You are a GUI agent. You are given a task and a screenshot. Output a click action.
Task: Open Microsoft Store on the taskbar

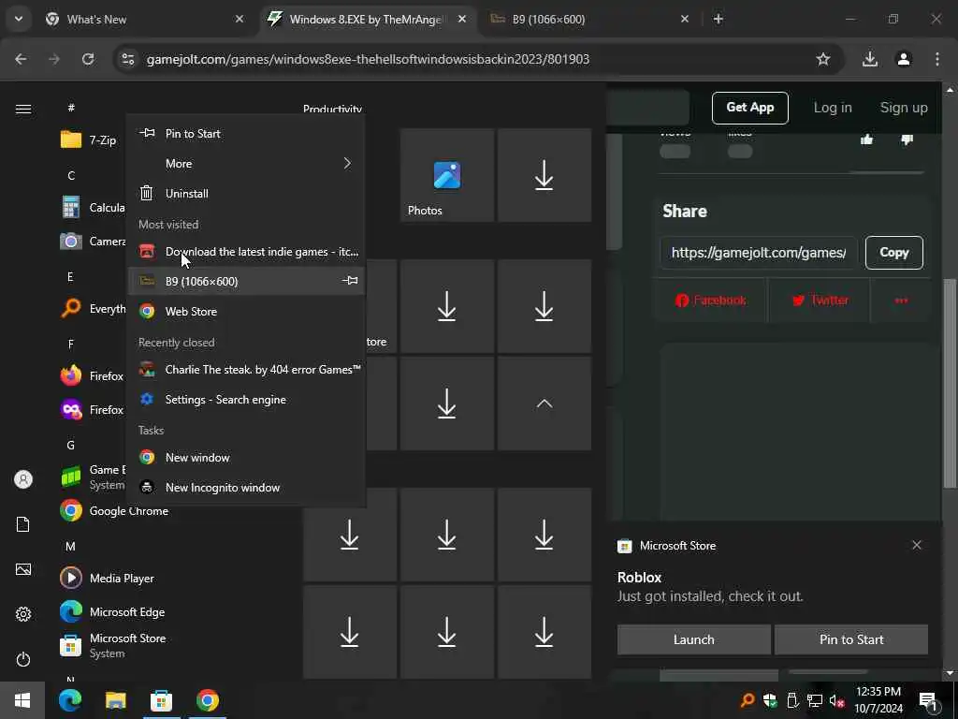(161, 700)
